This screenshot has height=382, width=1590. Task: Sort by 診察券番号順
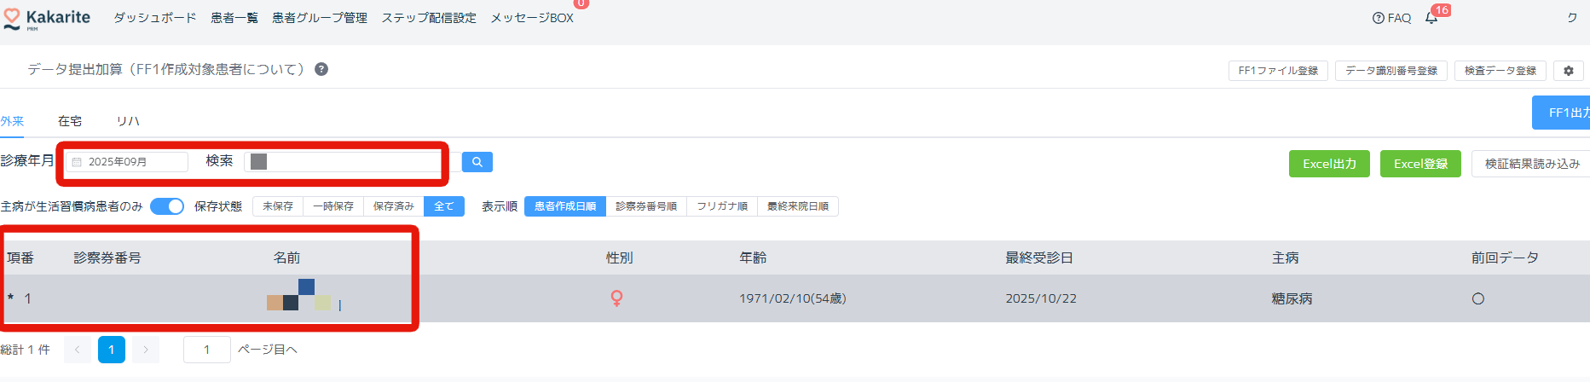tap(646, 206)
